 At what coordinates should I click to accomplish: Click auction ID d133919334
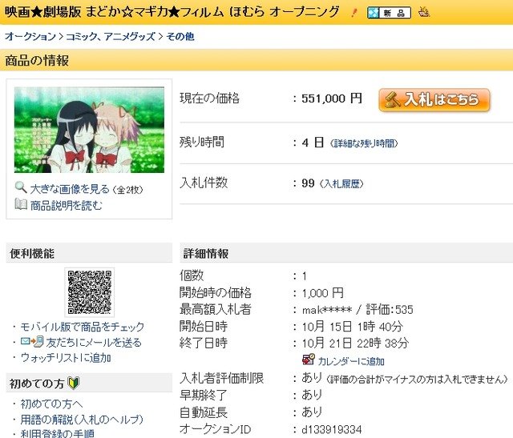pos(331,429)
